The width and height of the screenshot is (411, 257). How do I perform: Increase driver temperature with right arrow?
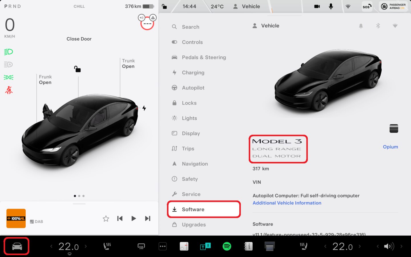(x=86, y=246)
